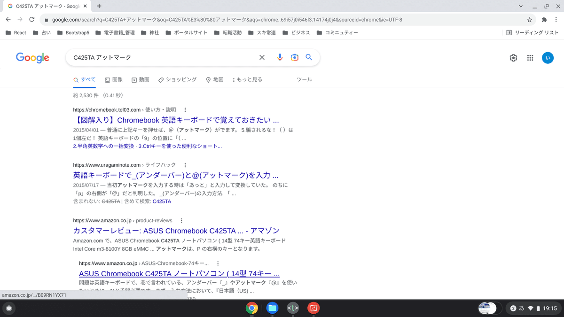Image resolution: width=564 pixels, height=317 pixels.
Task: Open the 転職活動 bookmark folder
Action: [x=227, y=33]
